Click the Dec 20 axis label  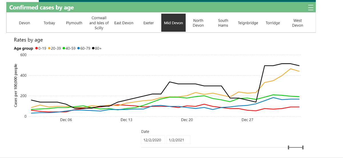coord(187,120)
